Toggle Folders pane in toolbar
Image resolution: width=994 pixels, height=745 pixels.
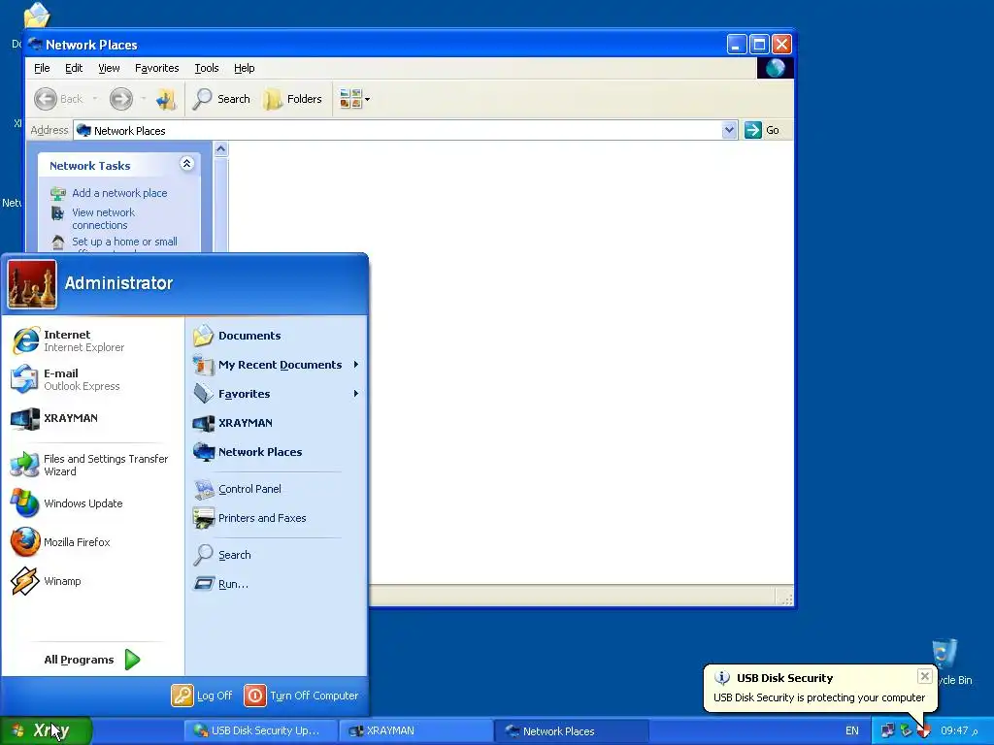pyautogui.click(x=293, y=99)
